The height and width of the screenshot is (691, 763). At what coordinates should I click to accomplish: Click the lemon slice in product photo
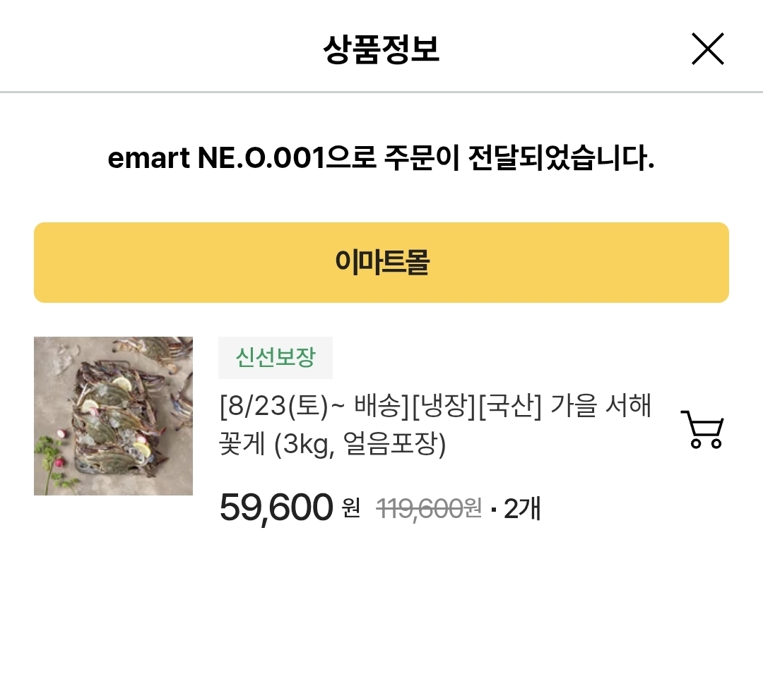(x=121, y=385)
